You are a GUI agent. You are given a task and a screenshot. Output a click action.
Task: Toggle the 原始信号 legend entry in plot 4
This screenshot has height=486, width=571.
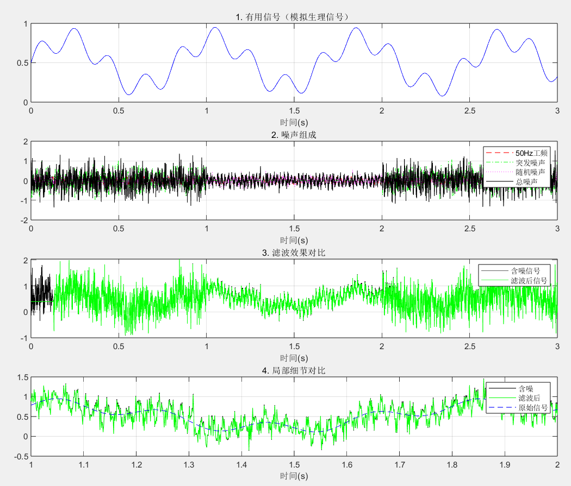tap(533, 407)
